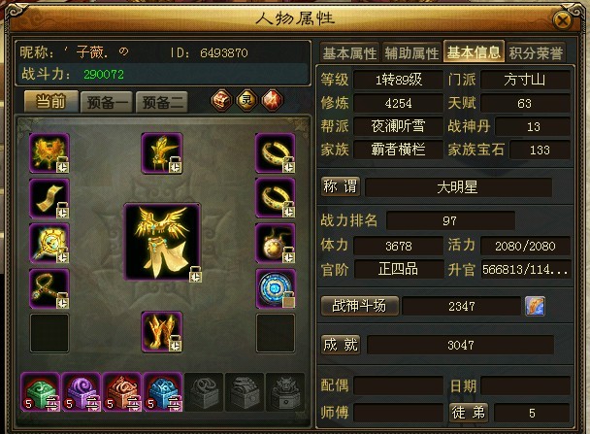The image size is (590, 434).
Task: Click the 称谓 title button
Action: click(x=341, y=186)
